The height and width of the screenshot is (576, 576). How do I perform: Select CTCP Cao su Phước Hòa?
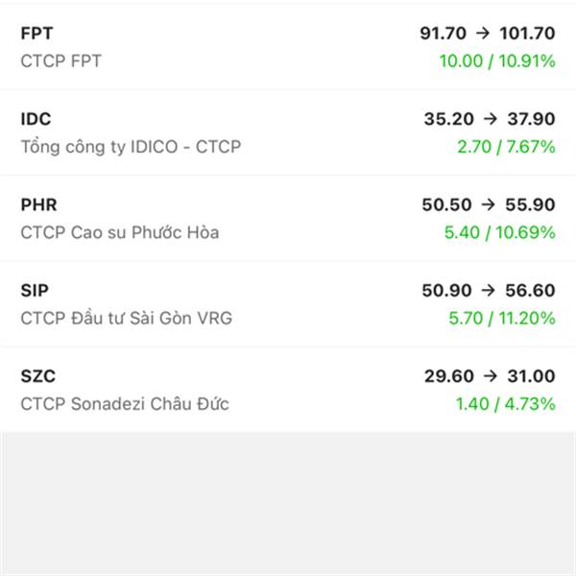(x=119, y=232)
